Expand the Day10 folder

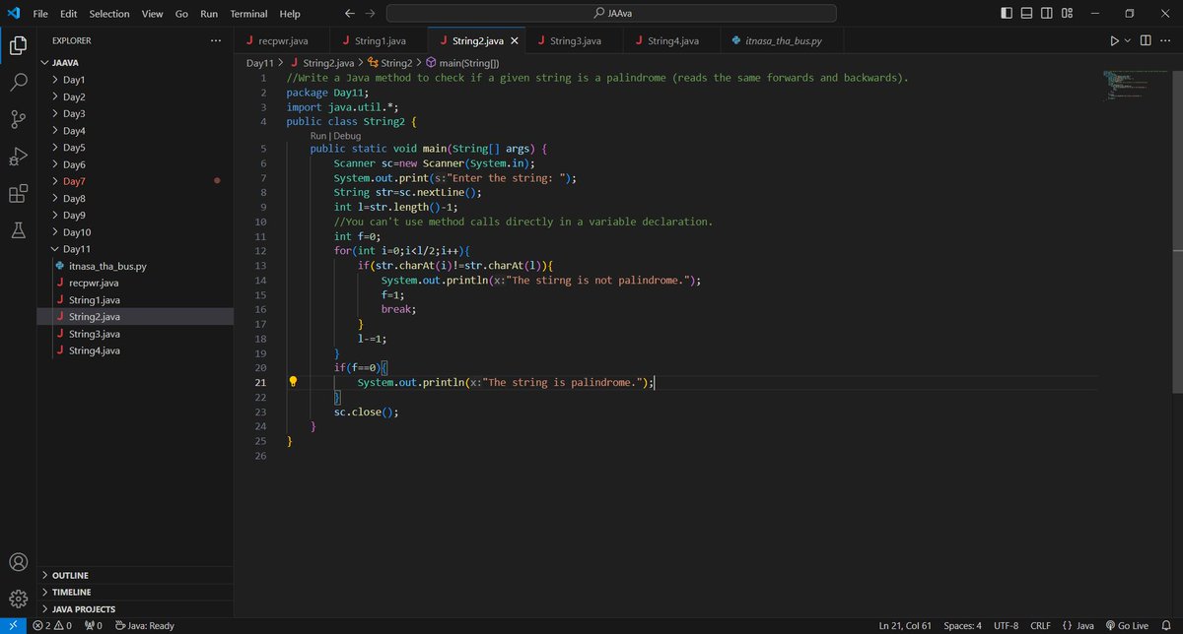coord(136,232)
